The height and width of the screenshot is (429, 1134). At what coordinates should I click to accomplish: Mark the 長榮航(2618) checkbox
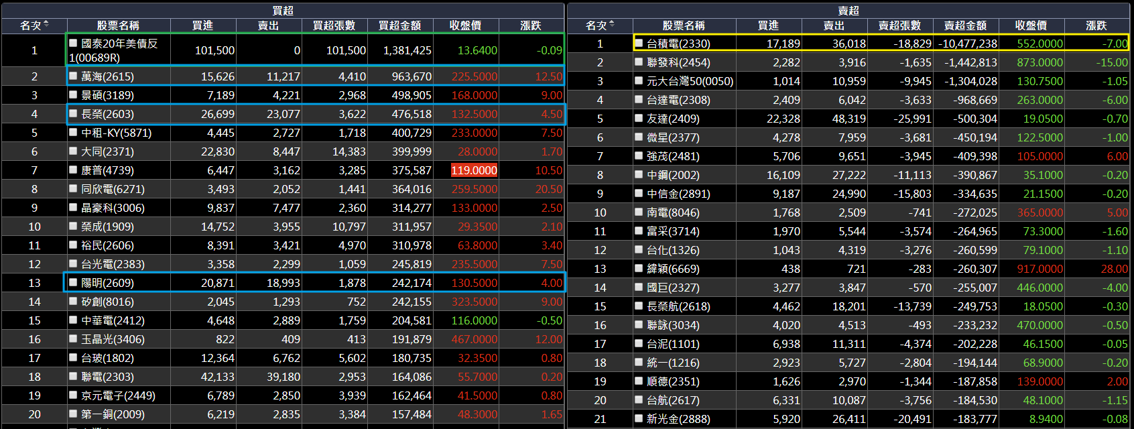(x=639, y=306)
